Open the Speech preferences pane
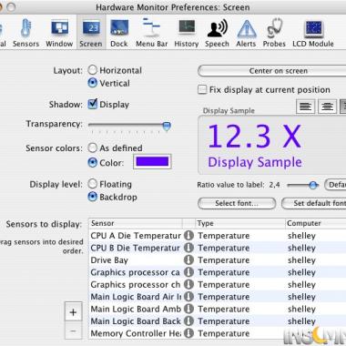 [217, 33]
